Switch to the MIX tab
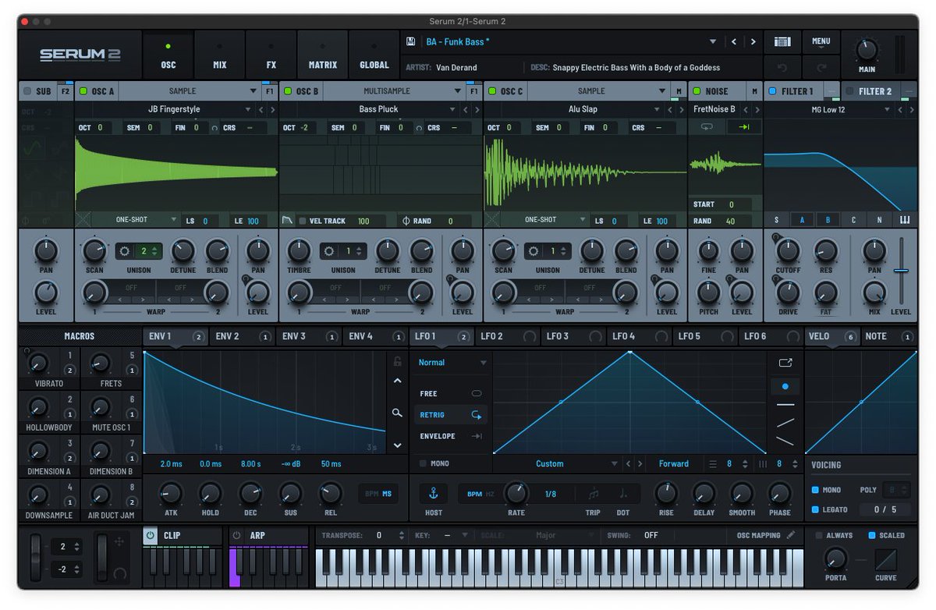 220,55
